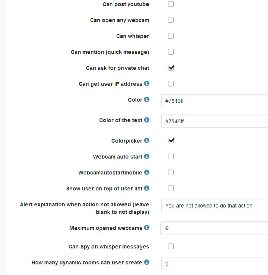Disable the Colorpicker checkbox
The height and width of the screenshot is (275, 268).
(x=171, y=141)
